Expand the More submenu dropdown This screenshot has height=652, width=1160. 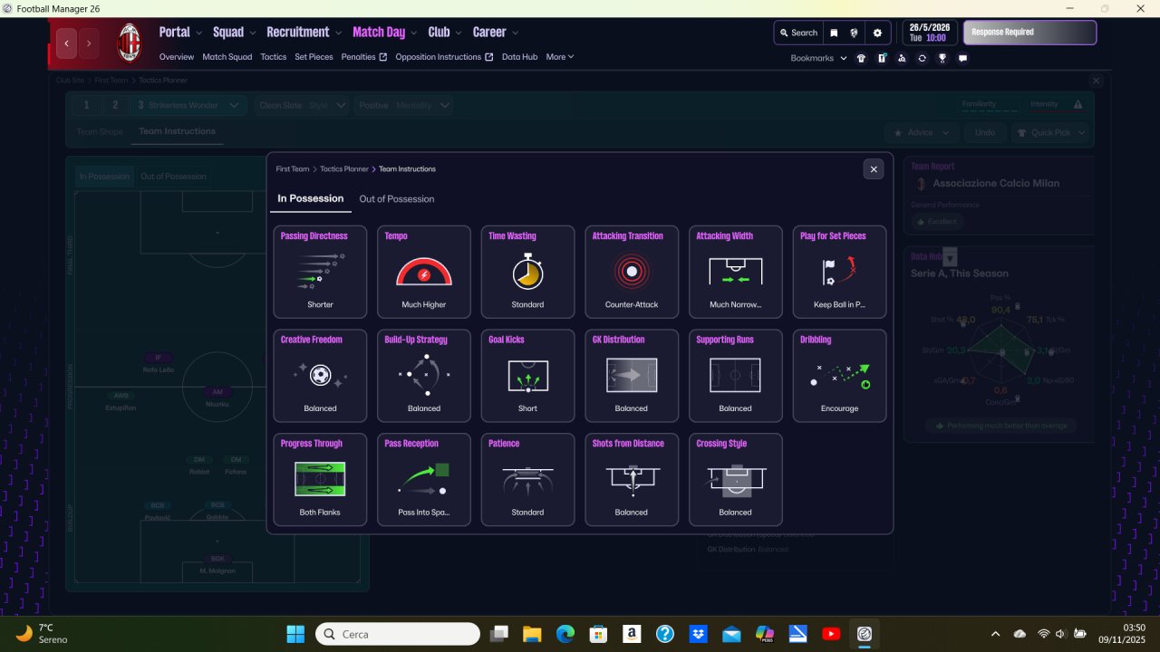(x=560, y=57)
